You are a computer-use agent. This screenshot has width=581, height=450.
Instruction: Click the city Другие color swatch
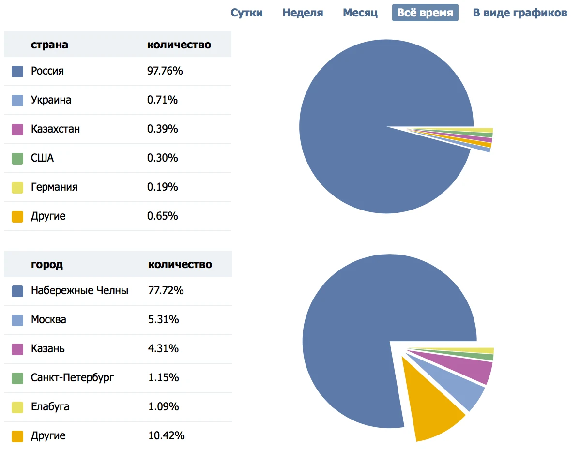(x=17, y=436)
